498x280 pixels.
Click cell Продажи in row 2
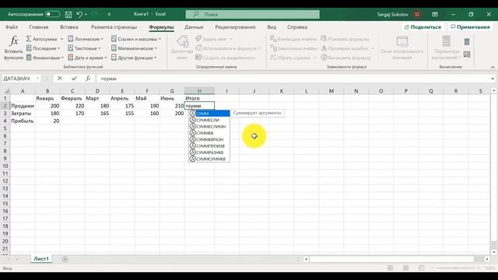point(23,106)
